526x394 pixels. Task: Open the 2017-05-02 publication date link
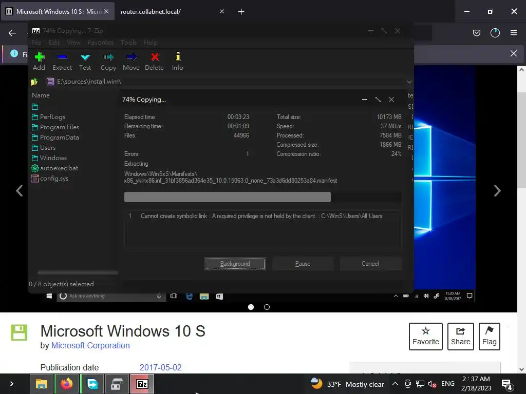click(x=160, y=367)
